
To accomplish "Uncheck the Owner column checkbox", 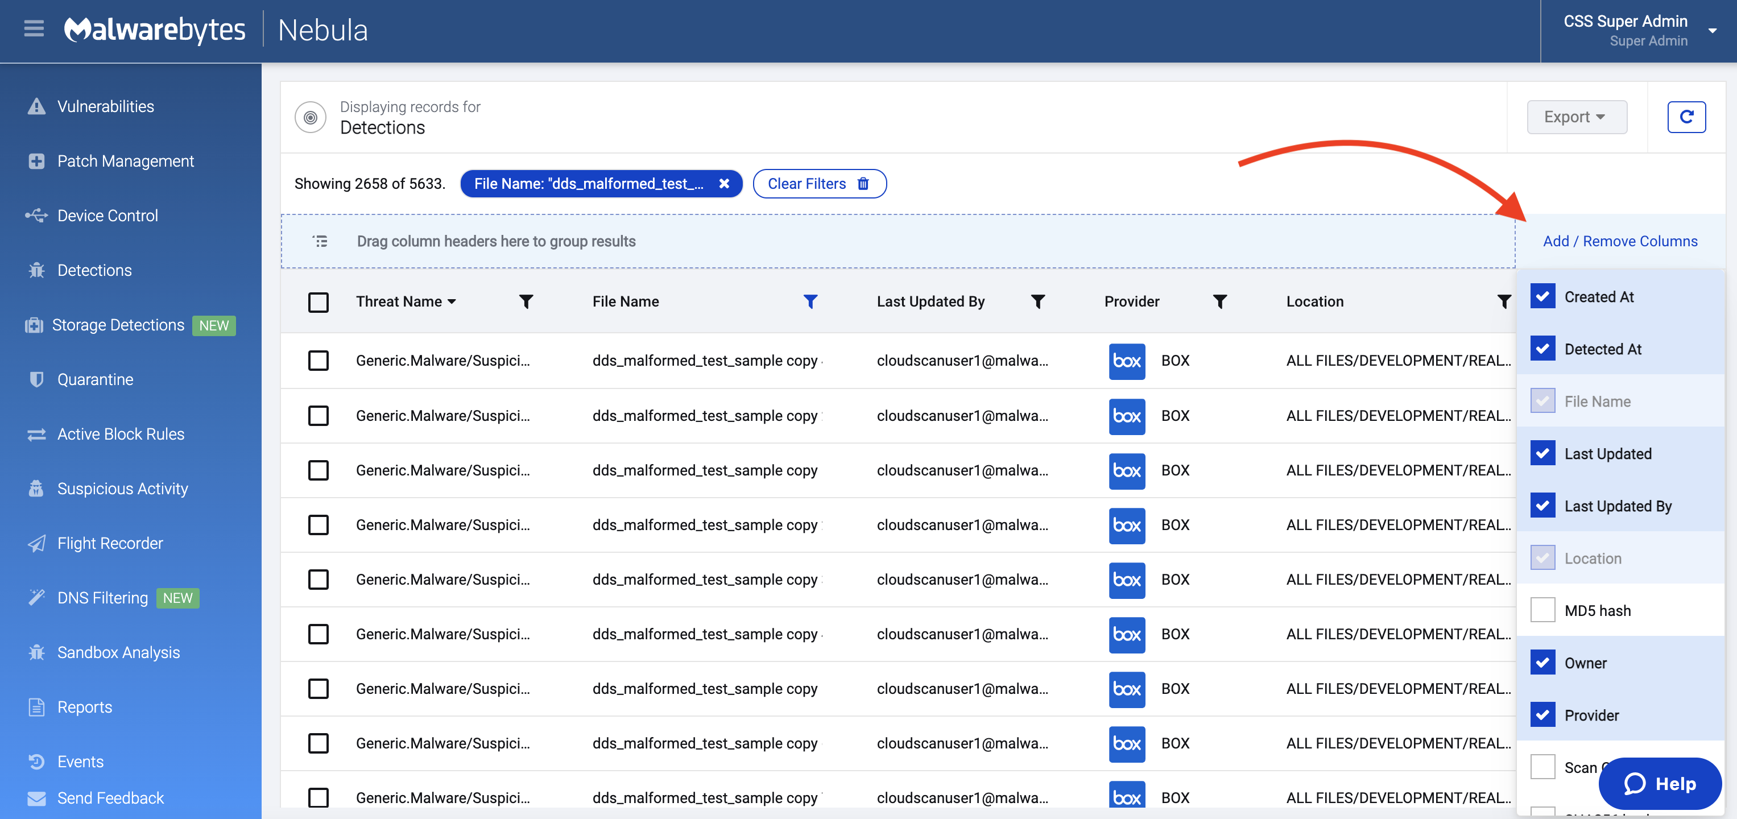I will [1542, 662].
